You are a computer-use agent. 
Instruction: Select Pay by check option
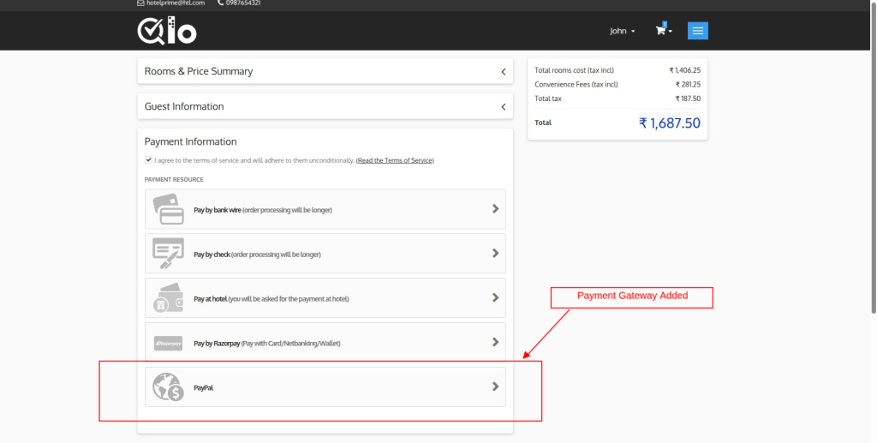(257, 254)
